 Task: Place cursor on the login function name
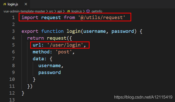tap(73, 31)
